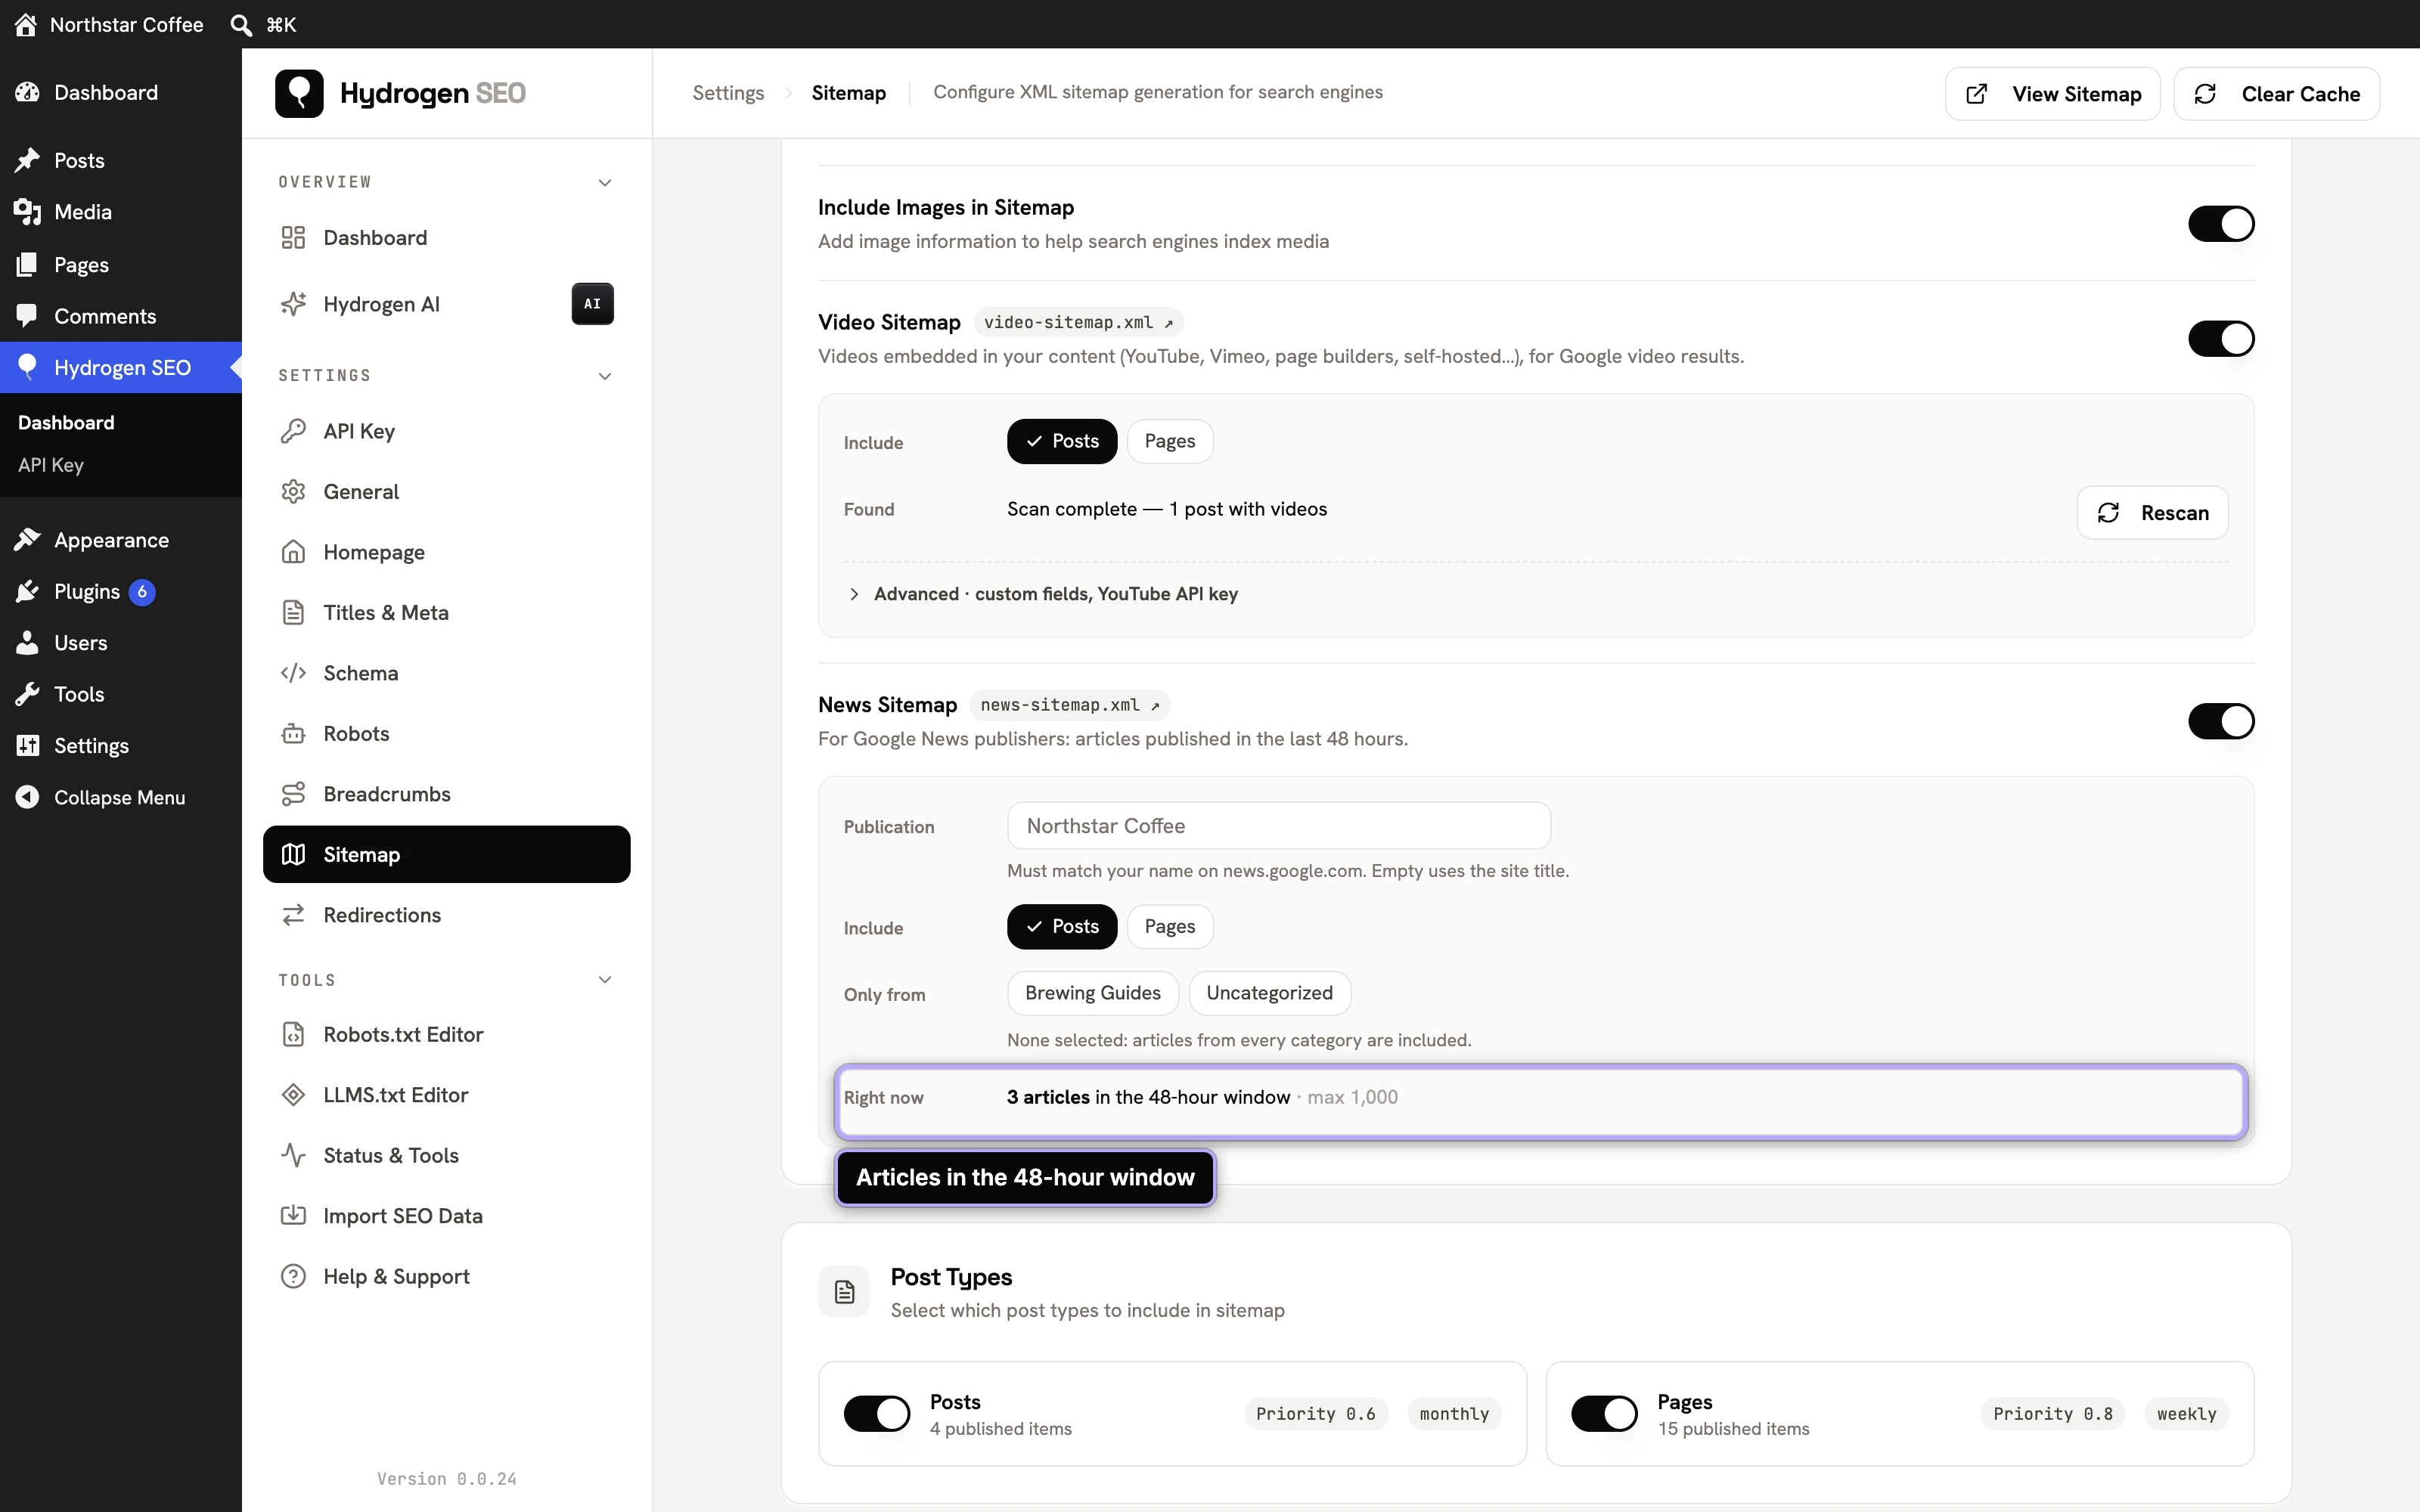Select Brewing Guides category chip
2420x1512 pixels.
pyautogui.click(x=1093, y=993)
